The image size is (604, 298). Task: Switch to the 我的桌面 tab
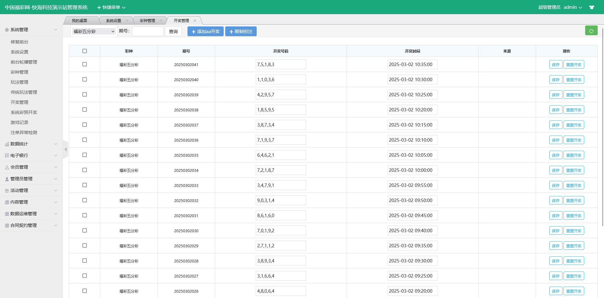point(80,21)
